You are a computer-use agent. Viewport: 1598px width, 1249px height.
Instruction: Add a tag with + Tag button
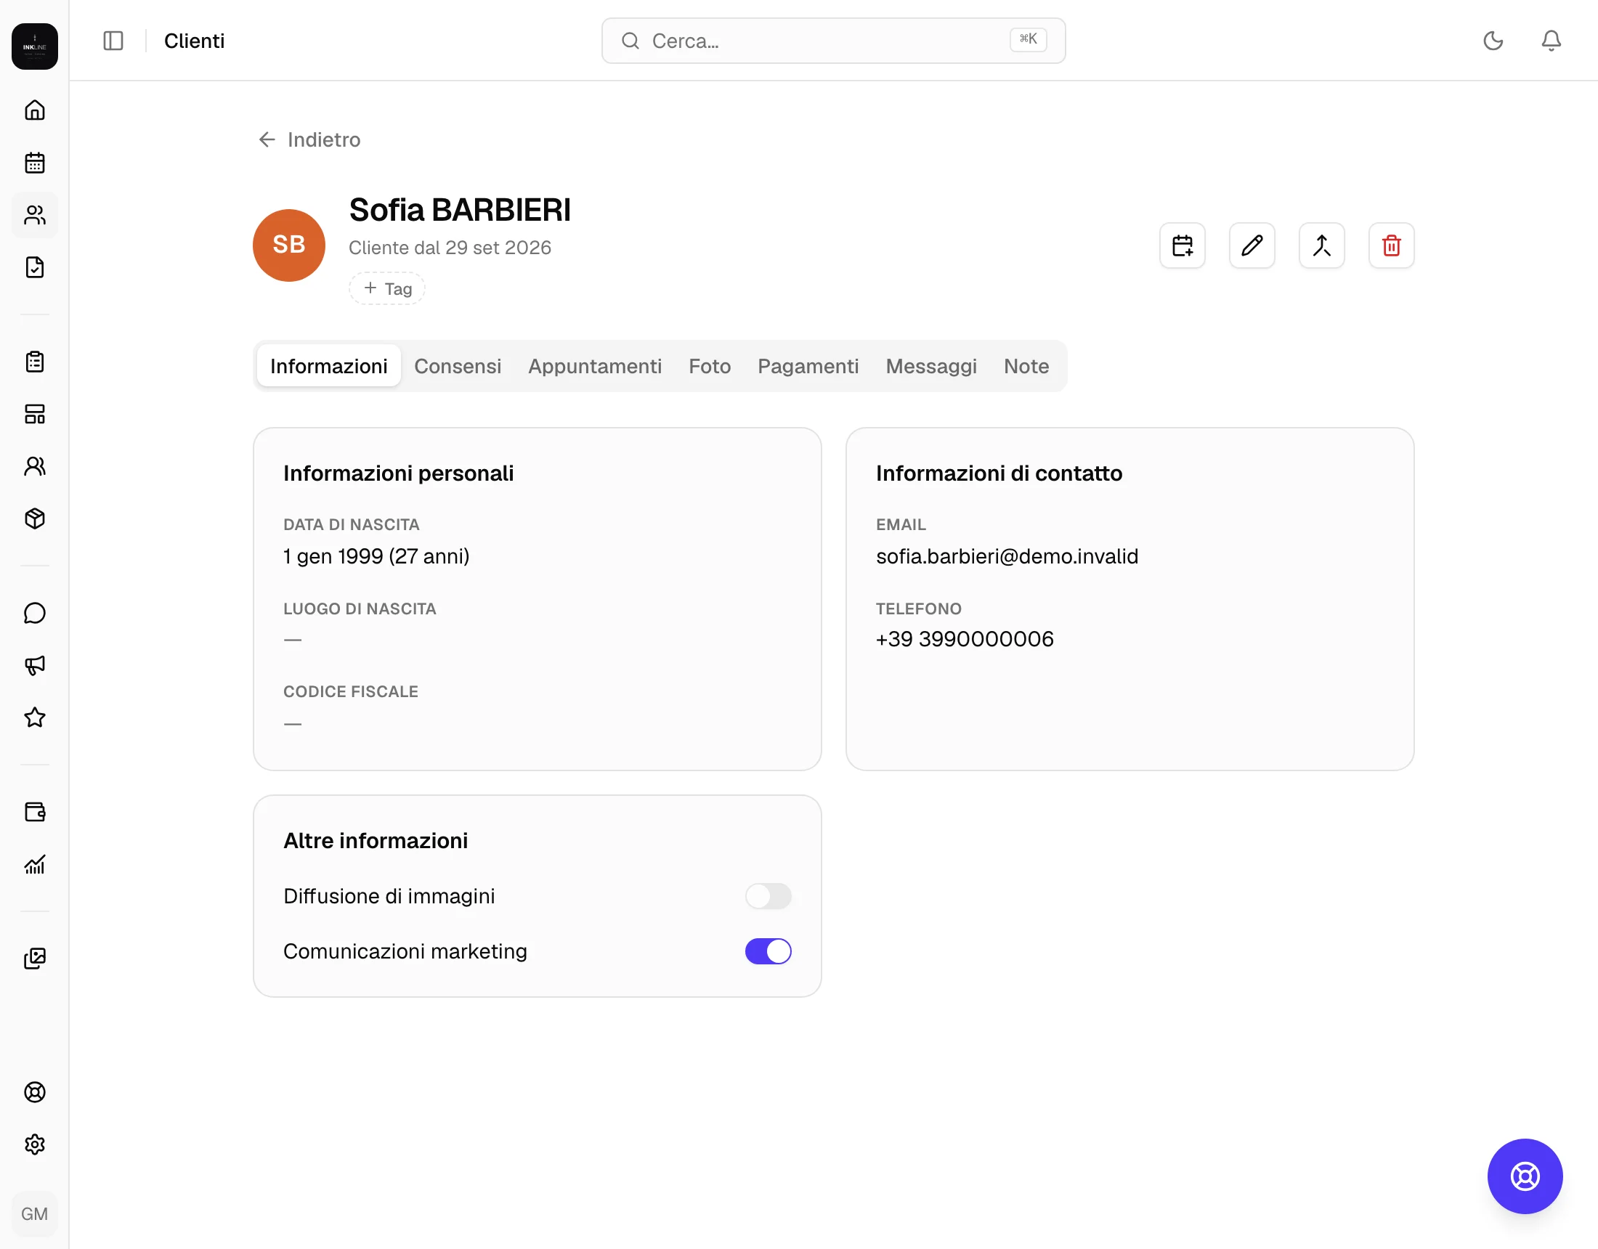(x=387, y=288)
